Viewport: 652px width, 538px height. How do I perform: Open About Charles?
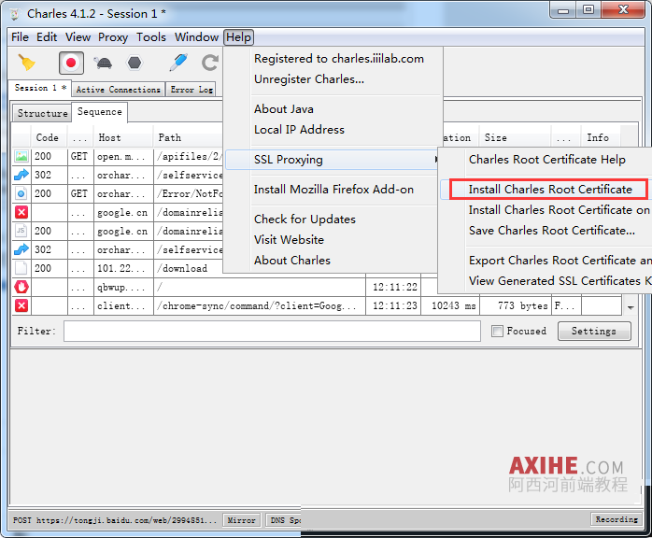291,261
